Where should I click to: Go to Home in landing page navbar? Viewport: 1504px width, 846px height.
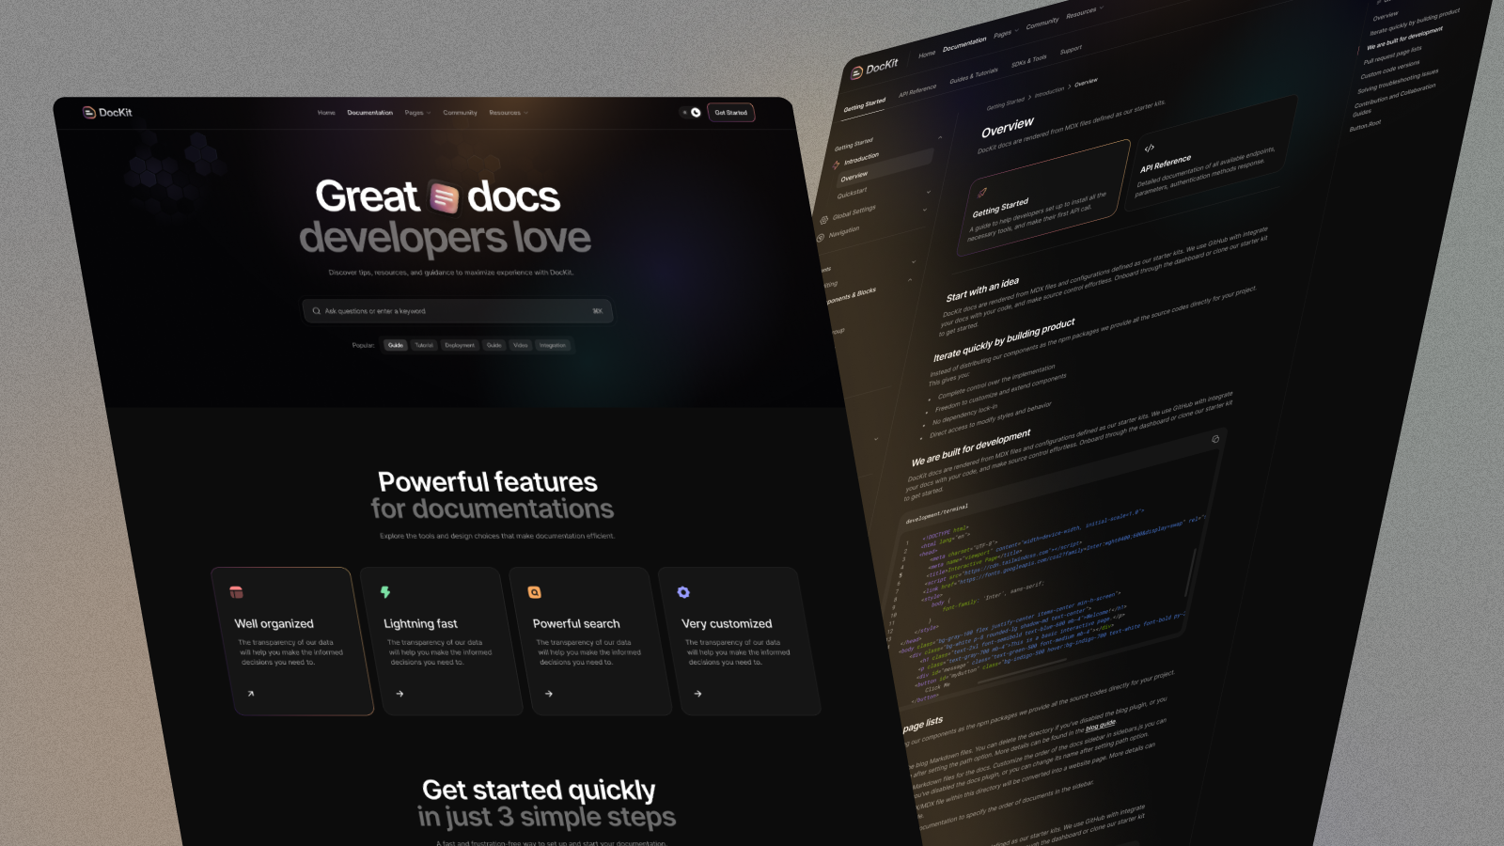(x=326, y=113)
